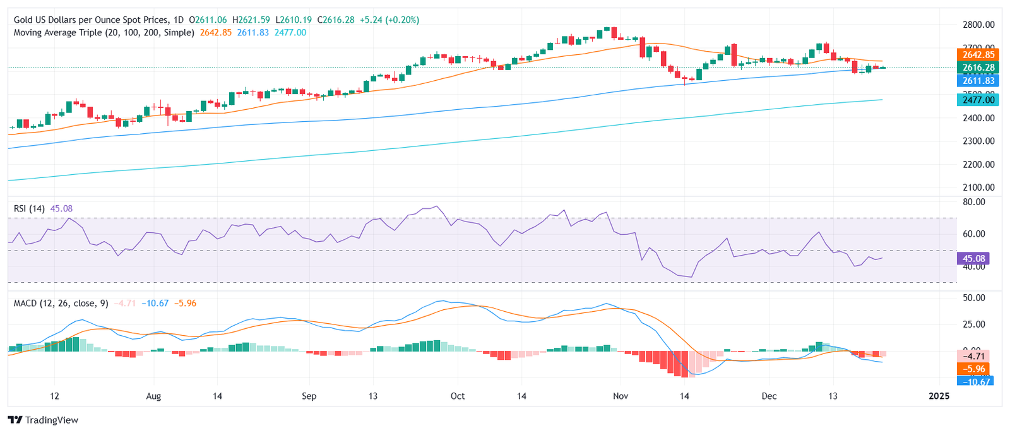The width and height of the screenshot is (1010, 433).
Task: Click the 2800.00 level on price axis
Action: 978,25
